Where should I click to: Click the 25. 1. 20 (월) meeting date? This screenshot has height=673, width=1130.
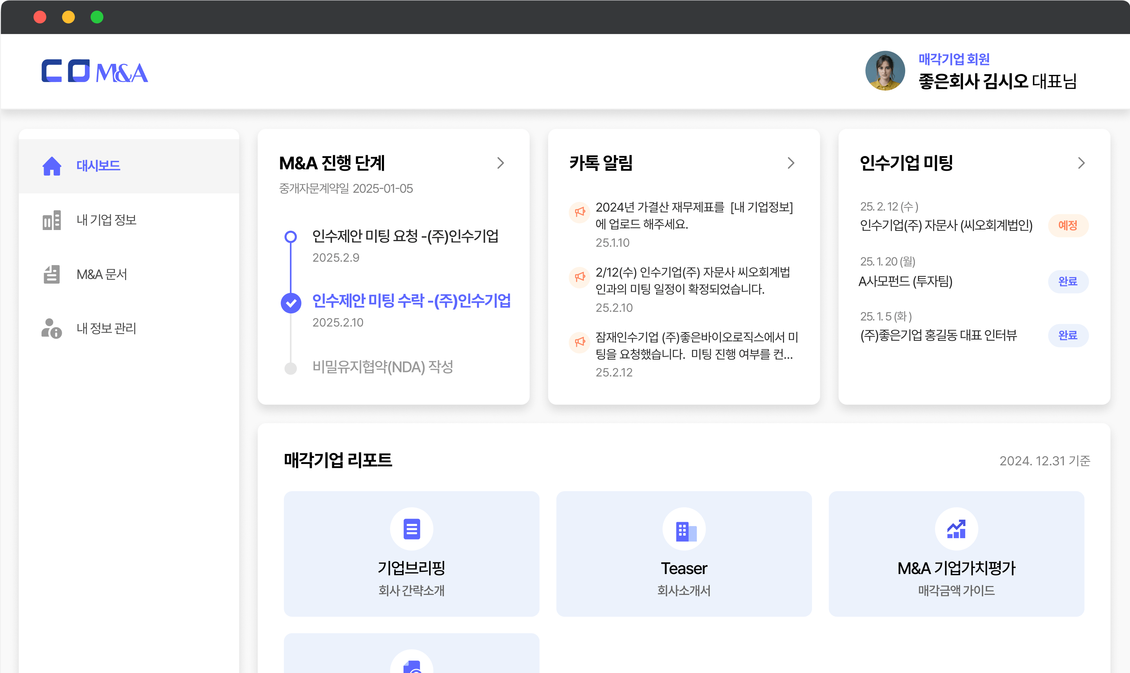pos(888,262)
